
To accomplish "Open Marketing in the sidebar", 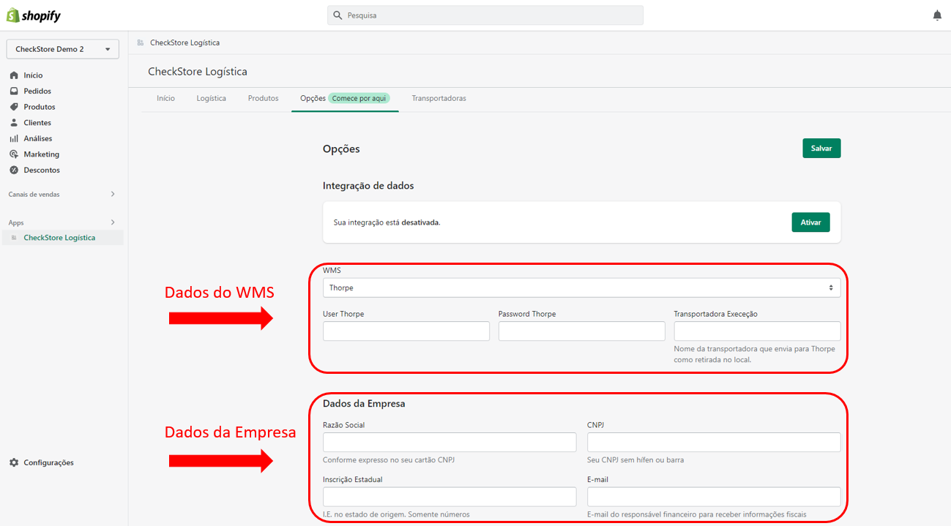I will coord(41,154).
